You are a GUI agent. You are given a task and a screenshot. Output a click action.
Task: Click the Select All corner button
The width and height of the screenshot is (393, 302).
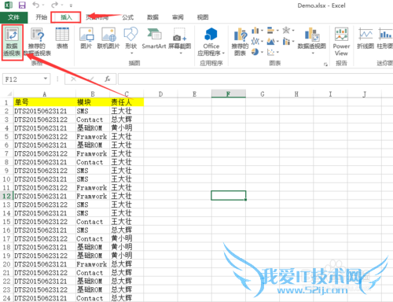(7, 94)
